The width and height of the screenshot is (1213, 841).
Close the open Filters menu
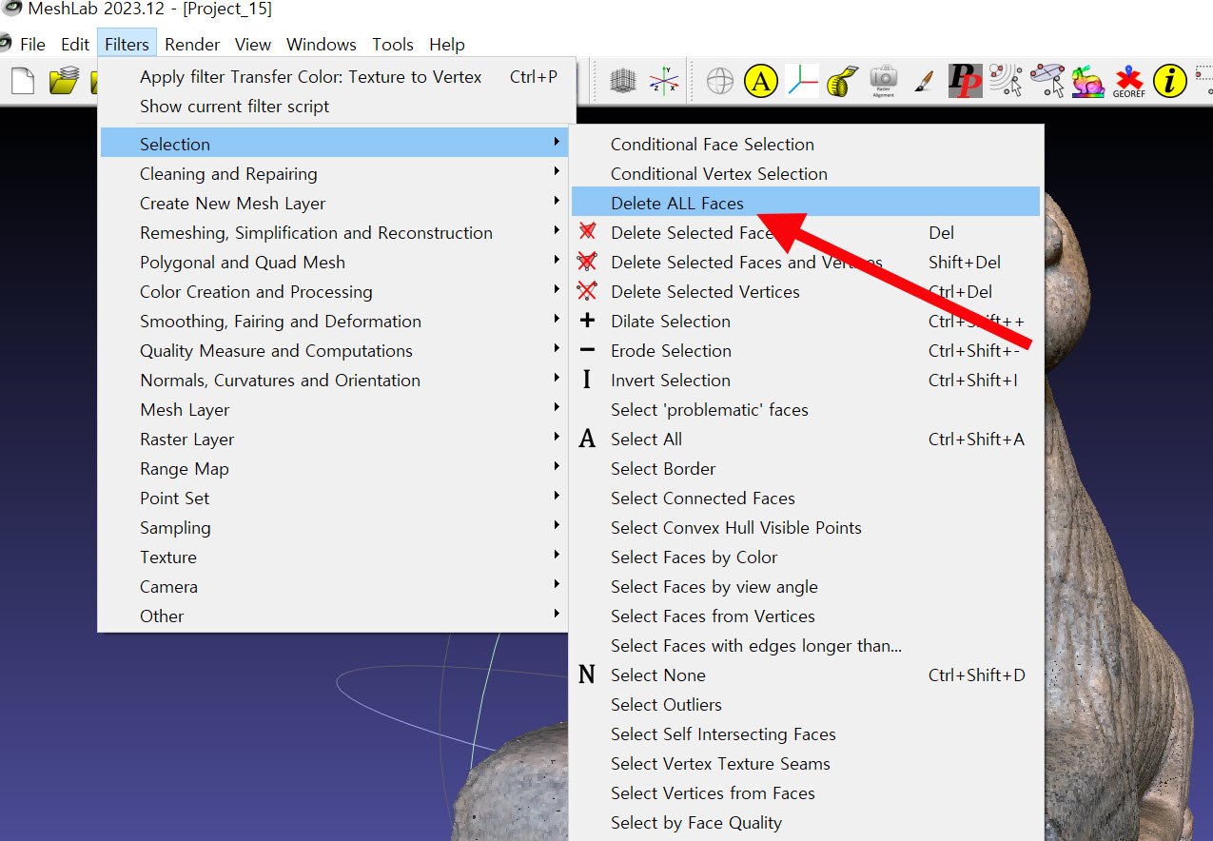(x=127, y=44)
